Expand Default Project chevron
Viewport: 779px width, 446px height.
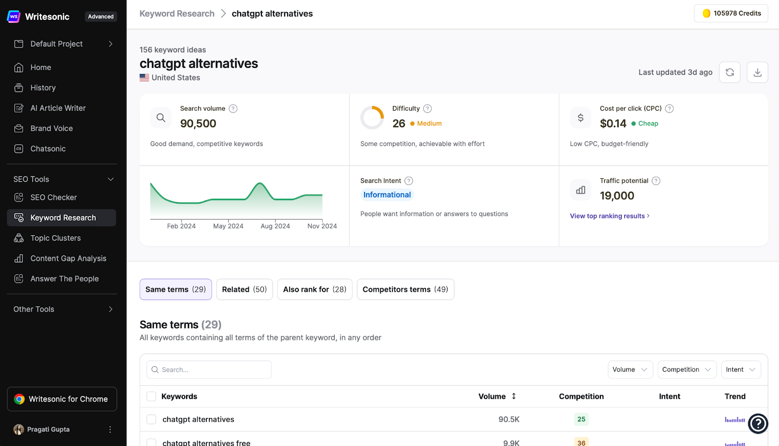click(111, 44)
